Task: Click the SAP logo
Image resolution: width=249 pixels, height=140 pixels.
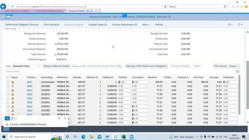Action: tap(9, 17)
